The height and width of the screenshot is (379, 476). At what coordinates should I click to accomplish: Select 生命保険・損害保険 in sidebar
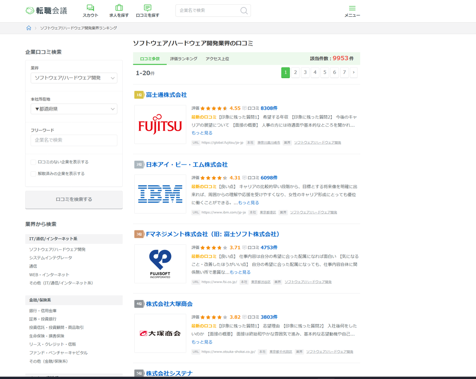point(47,336)
